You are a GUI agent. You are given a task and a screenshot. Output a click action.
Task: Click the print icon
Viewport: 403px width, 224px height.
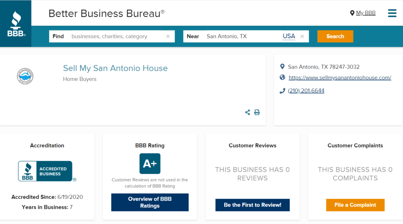257,112
